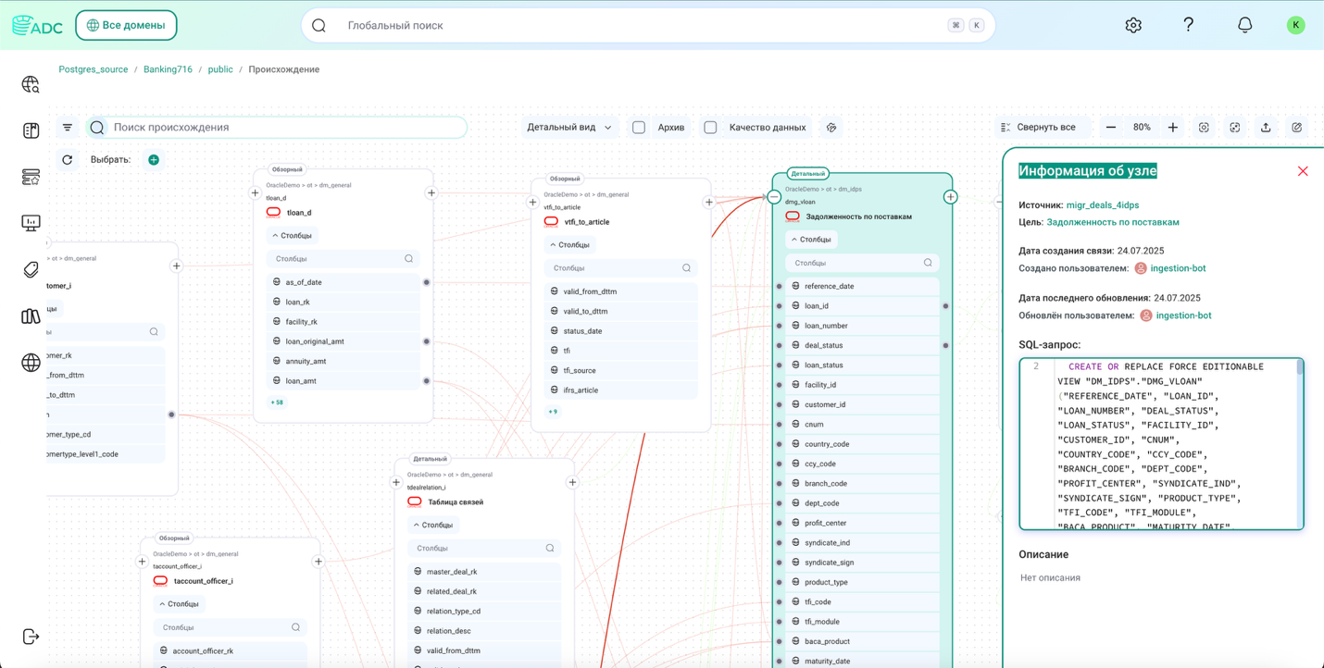Expand downstream plus on dmg_vloan node
The image size is (1324, 668).
pos(951,197)
